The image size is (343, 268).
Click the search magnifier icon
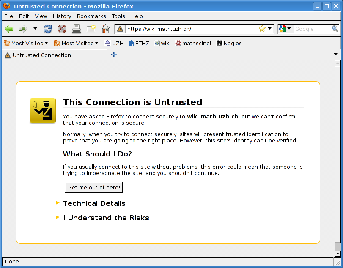(335, 29)
